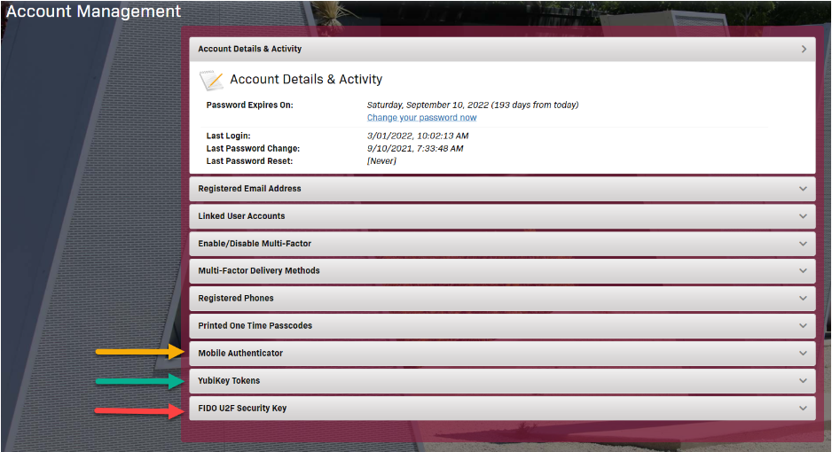This screenshot has height=452, width=832.
Task: Click the Account Management page title
Action: (93, 12)
